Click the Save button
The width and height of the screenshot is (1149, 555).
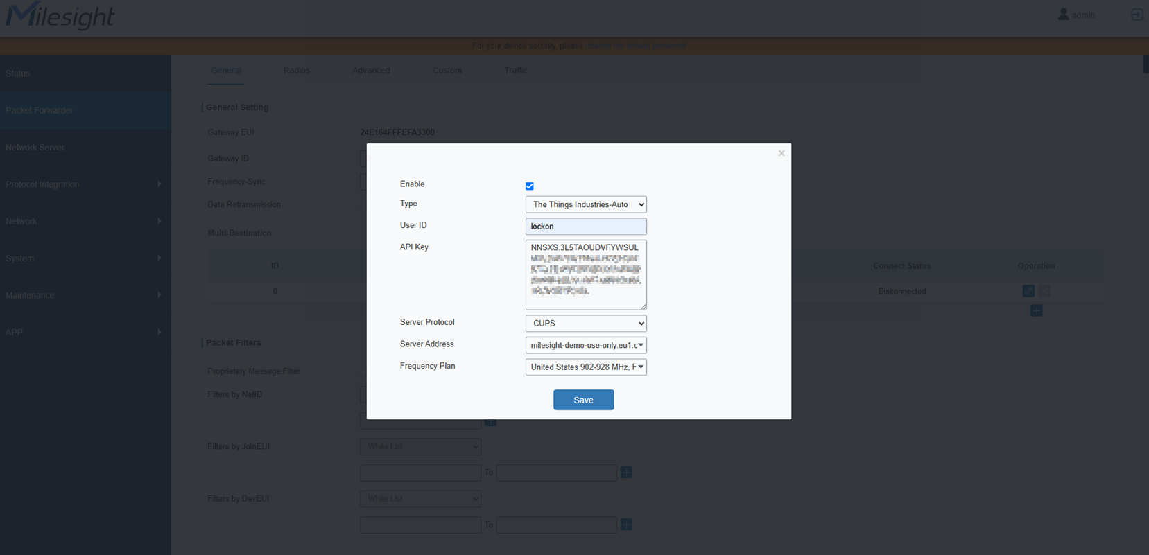(584, 400)
